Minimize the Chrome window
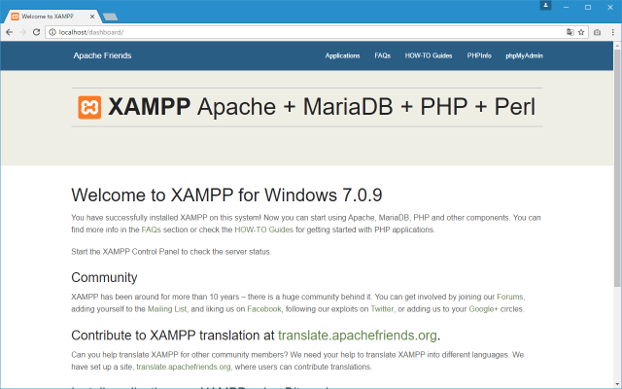 [x=566, y=7]
